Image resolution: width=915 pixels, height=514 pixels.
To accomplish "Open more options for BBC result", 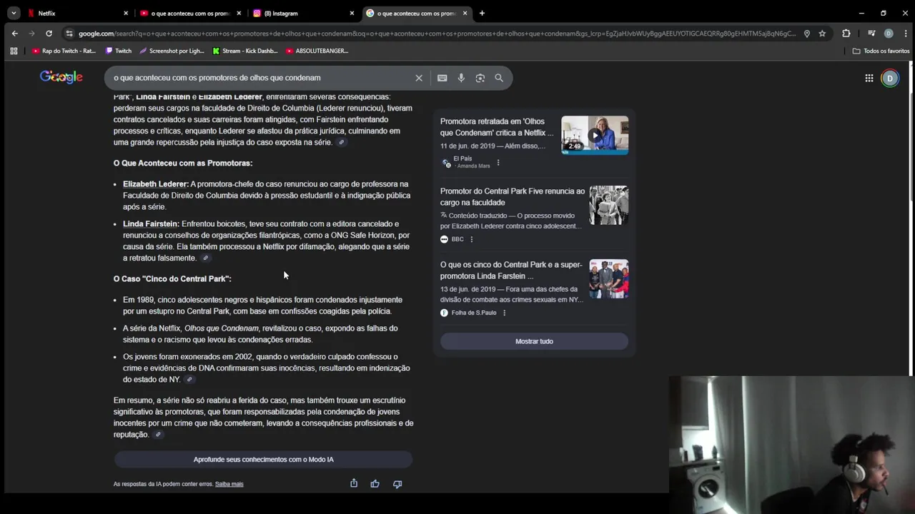I will coord(471,239).
